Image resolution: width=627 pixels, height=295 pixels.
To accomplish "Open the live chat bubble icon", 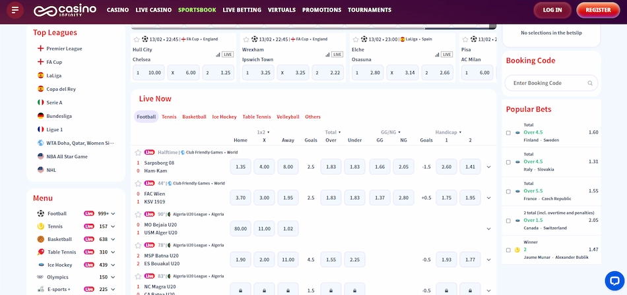I will pos(614,281).
